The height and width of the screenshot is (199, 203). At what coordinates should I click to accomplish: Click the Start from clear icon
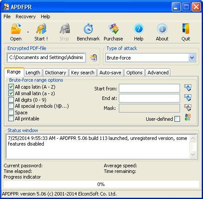(x=188, y=88)
